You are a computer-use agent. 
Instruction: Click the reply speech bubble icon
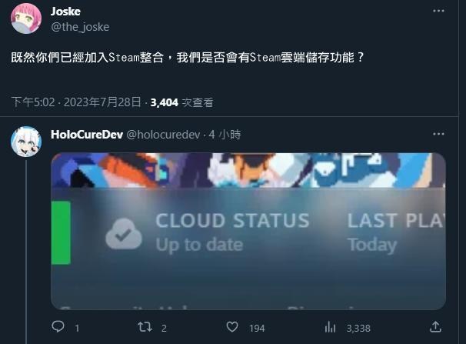coord(58,327)
